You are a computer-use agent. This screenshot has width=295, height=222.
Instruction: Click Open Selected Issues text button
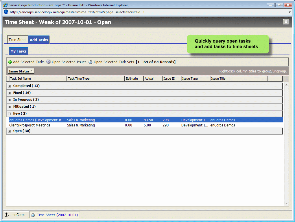coord(69,62)
